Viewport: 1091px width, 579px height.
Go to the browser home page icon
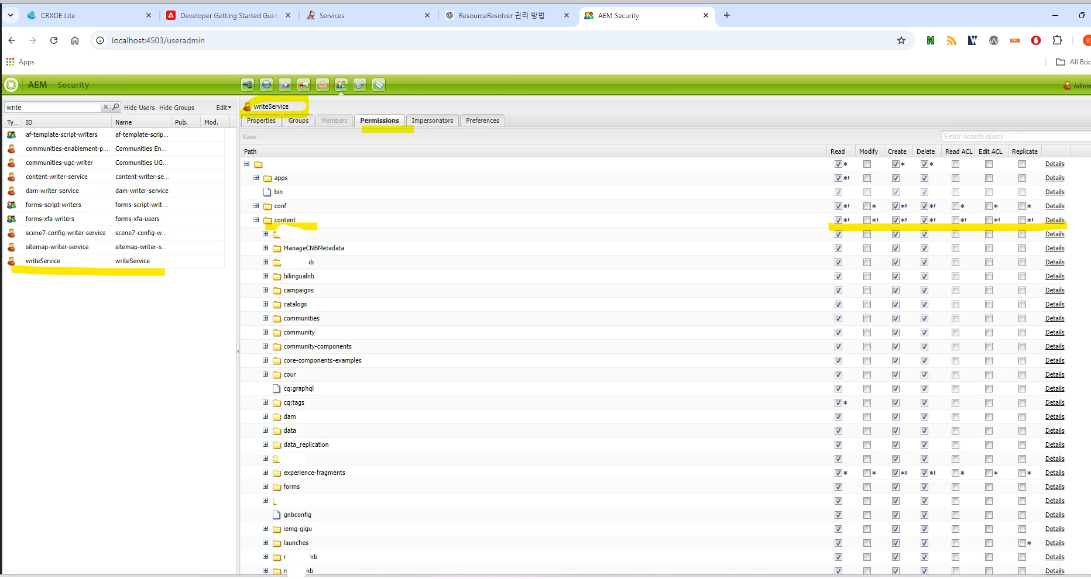coord(75,40)
